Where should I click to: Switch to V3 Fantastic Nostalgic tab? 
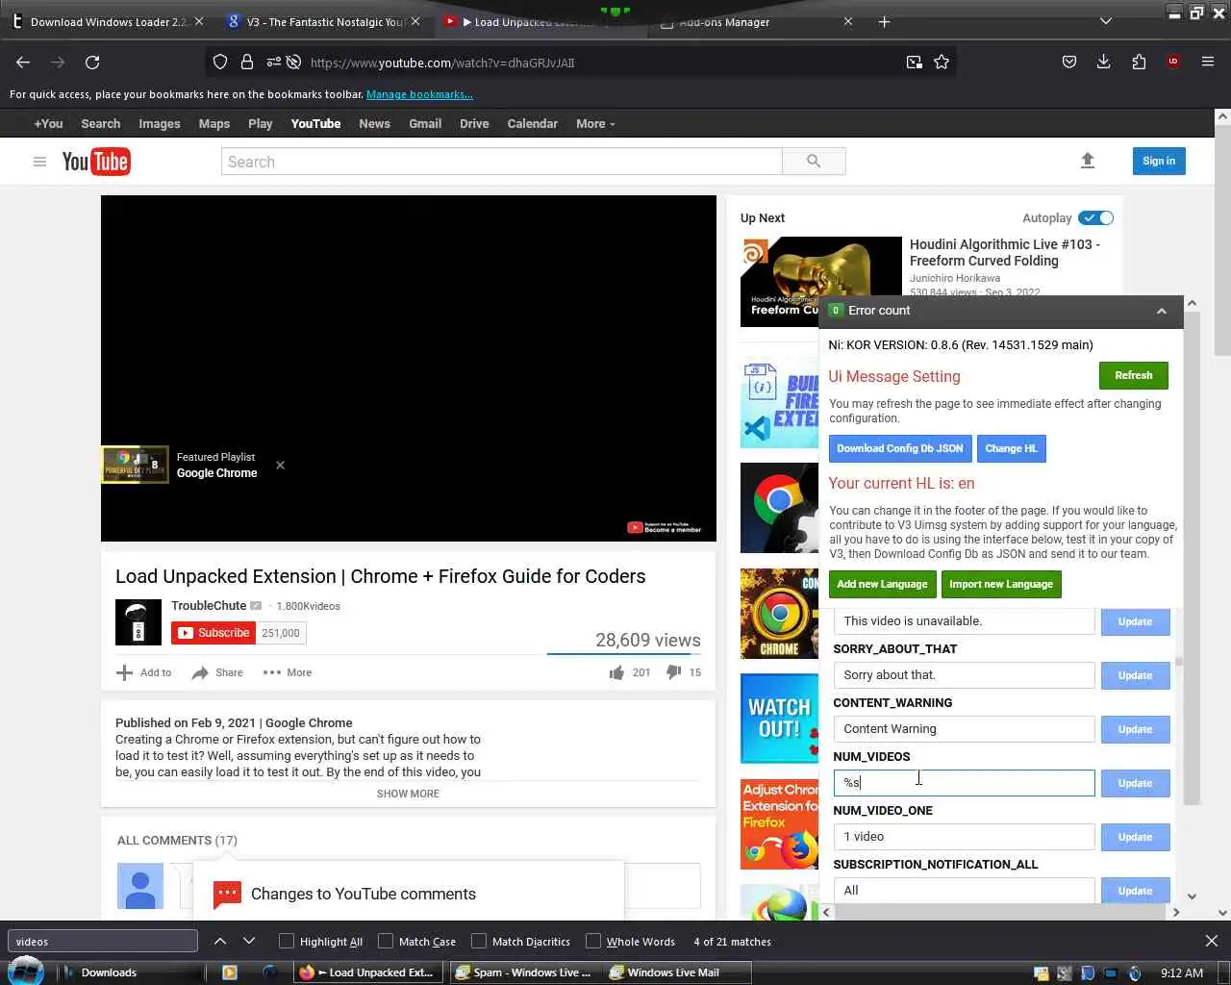tap(325, 21)
